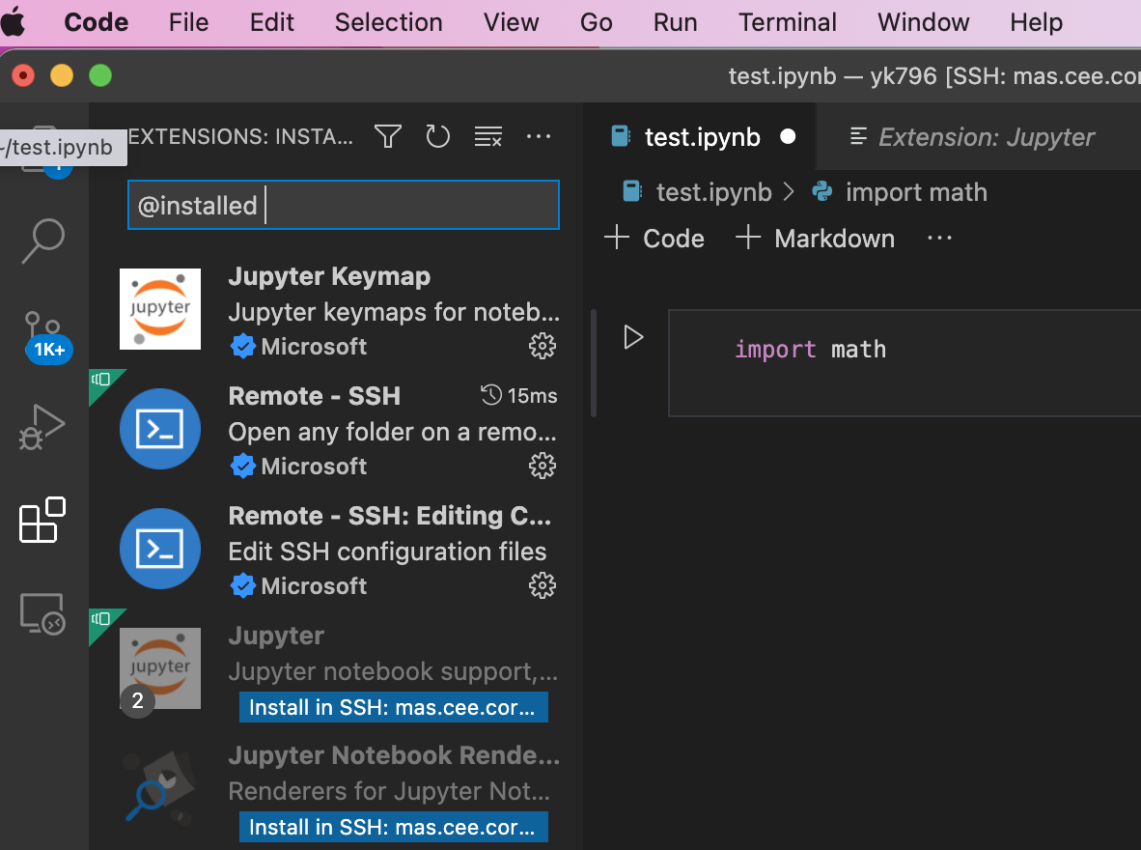
Task: Open the Window menu
Action: [923, 22]
